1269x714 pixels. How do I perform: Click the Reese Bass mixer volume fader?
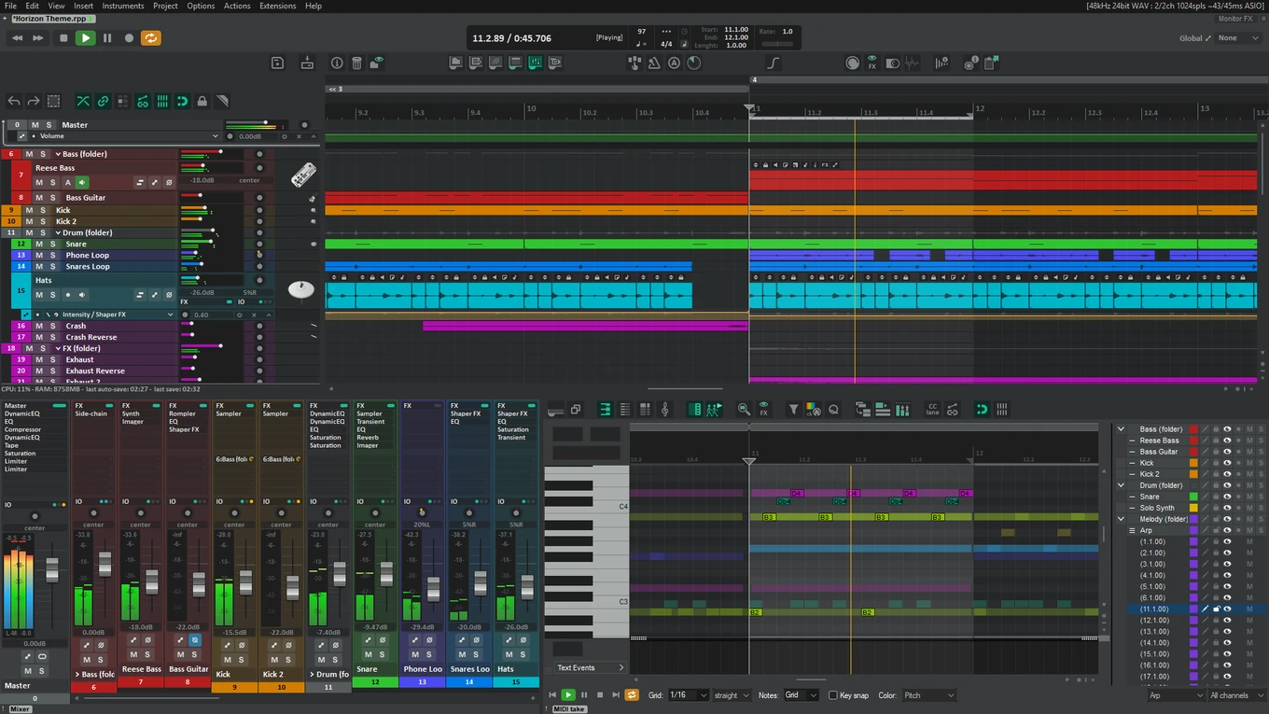click(151, 581)
